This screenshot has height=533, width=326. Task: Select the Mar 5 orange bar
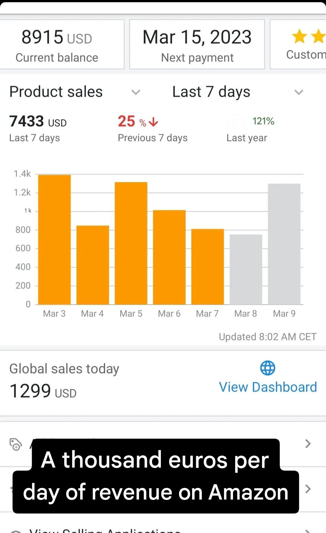pyautogui.click(x=131, y=243)
